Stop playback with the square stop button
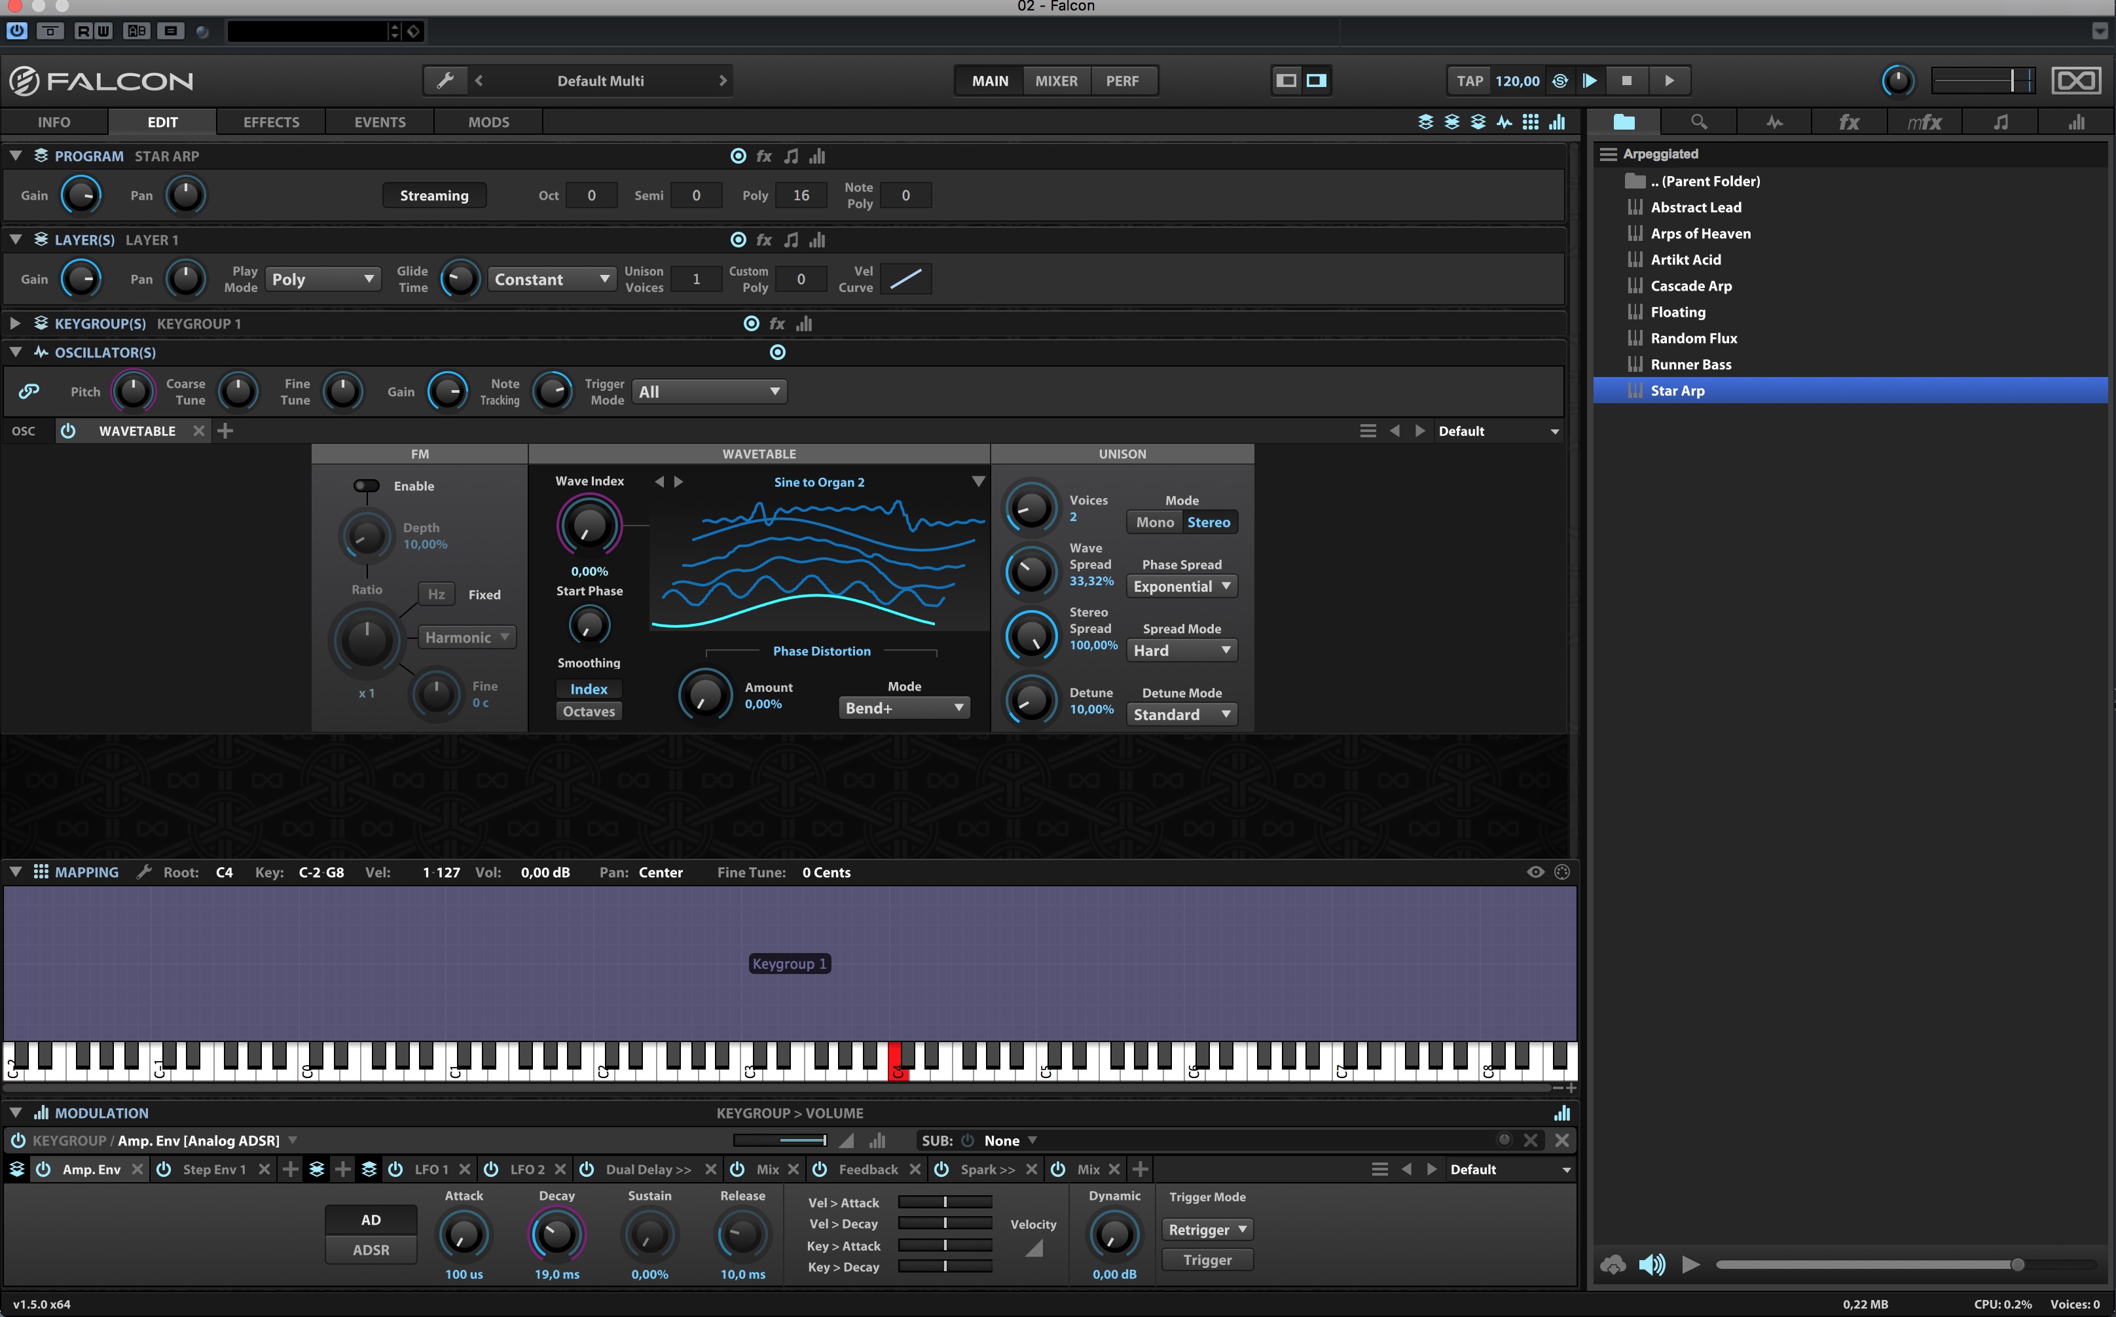 (1626, 81)
